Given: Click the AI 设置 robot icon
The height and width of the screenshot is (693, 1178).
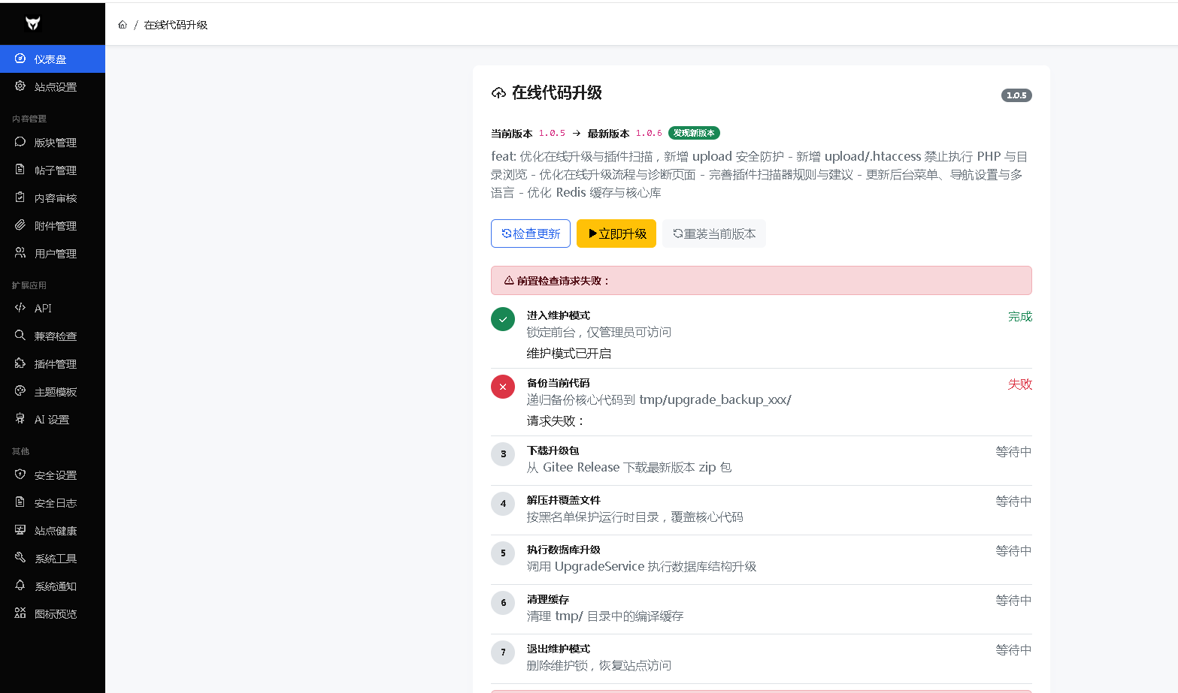Looking at the screenshot, I should [20, 419].
